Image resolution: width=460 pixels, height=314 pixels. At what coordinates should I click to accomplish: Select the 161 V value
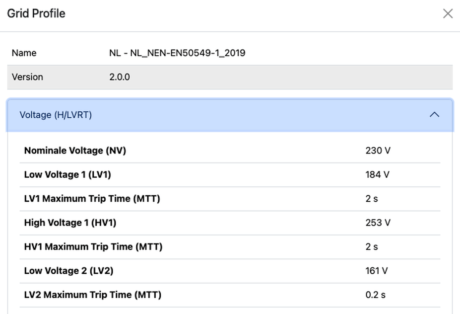tap(377, 271)
